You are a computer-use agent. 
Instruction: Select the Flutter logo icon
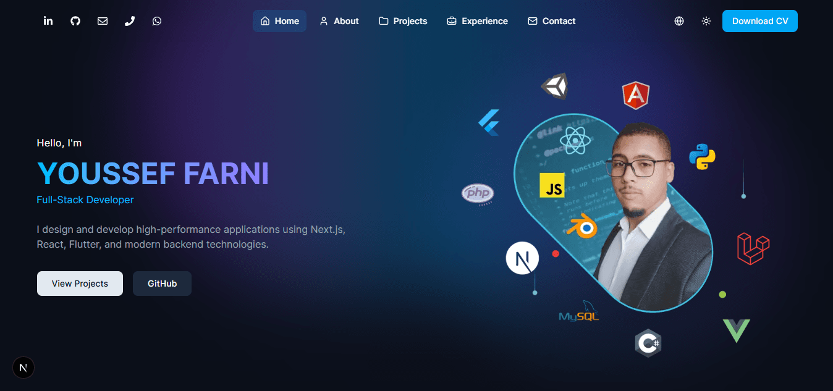[489, 123]
